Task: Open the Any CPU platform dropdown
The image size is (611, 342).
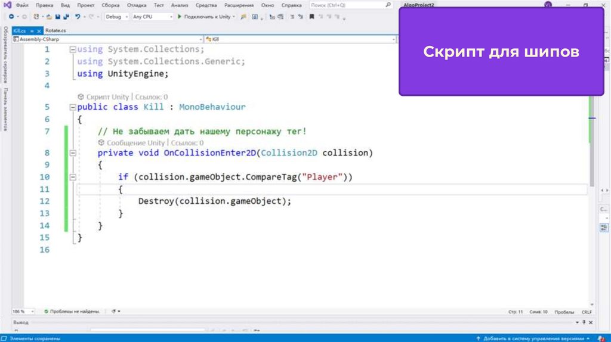Action: (150, 17)
